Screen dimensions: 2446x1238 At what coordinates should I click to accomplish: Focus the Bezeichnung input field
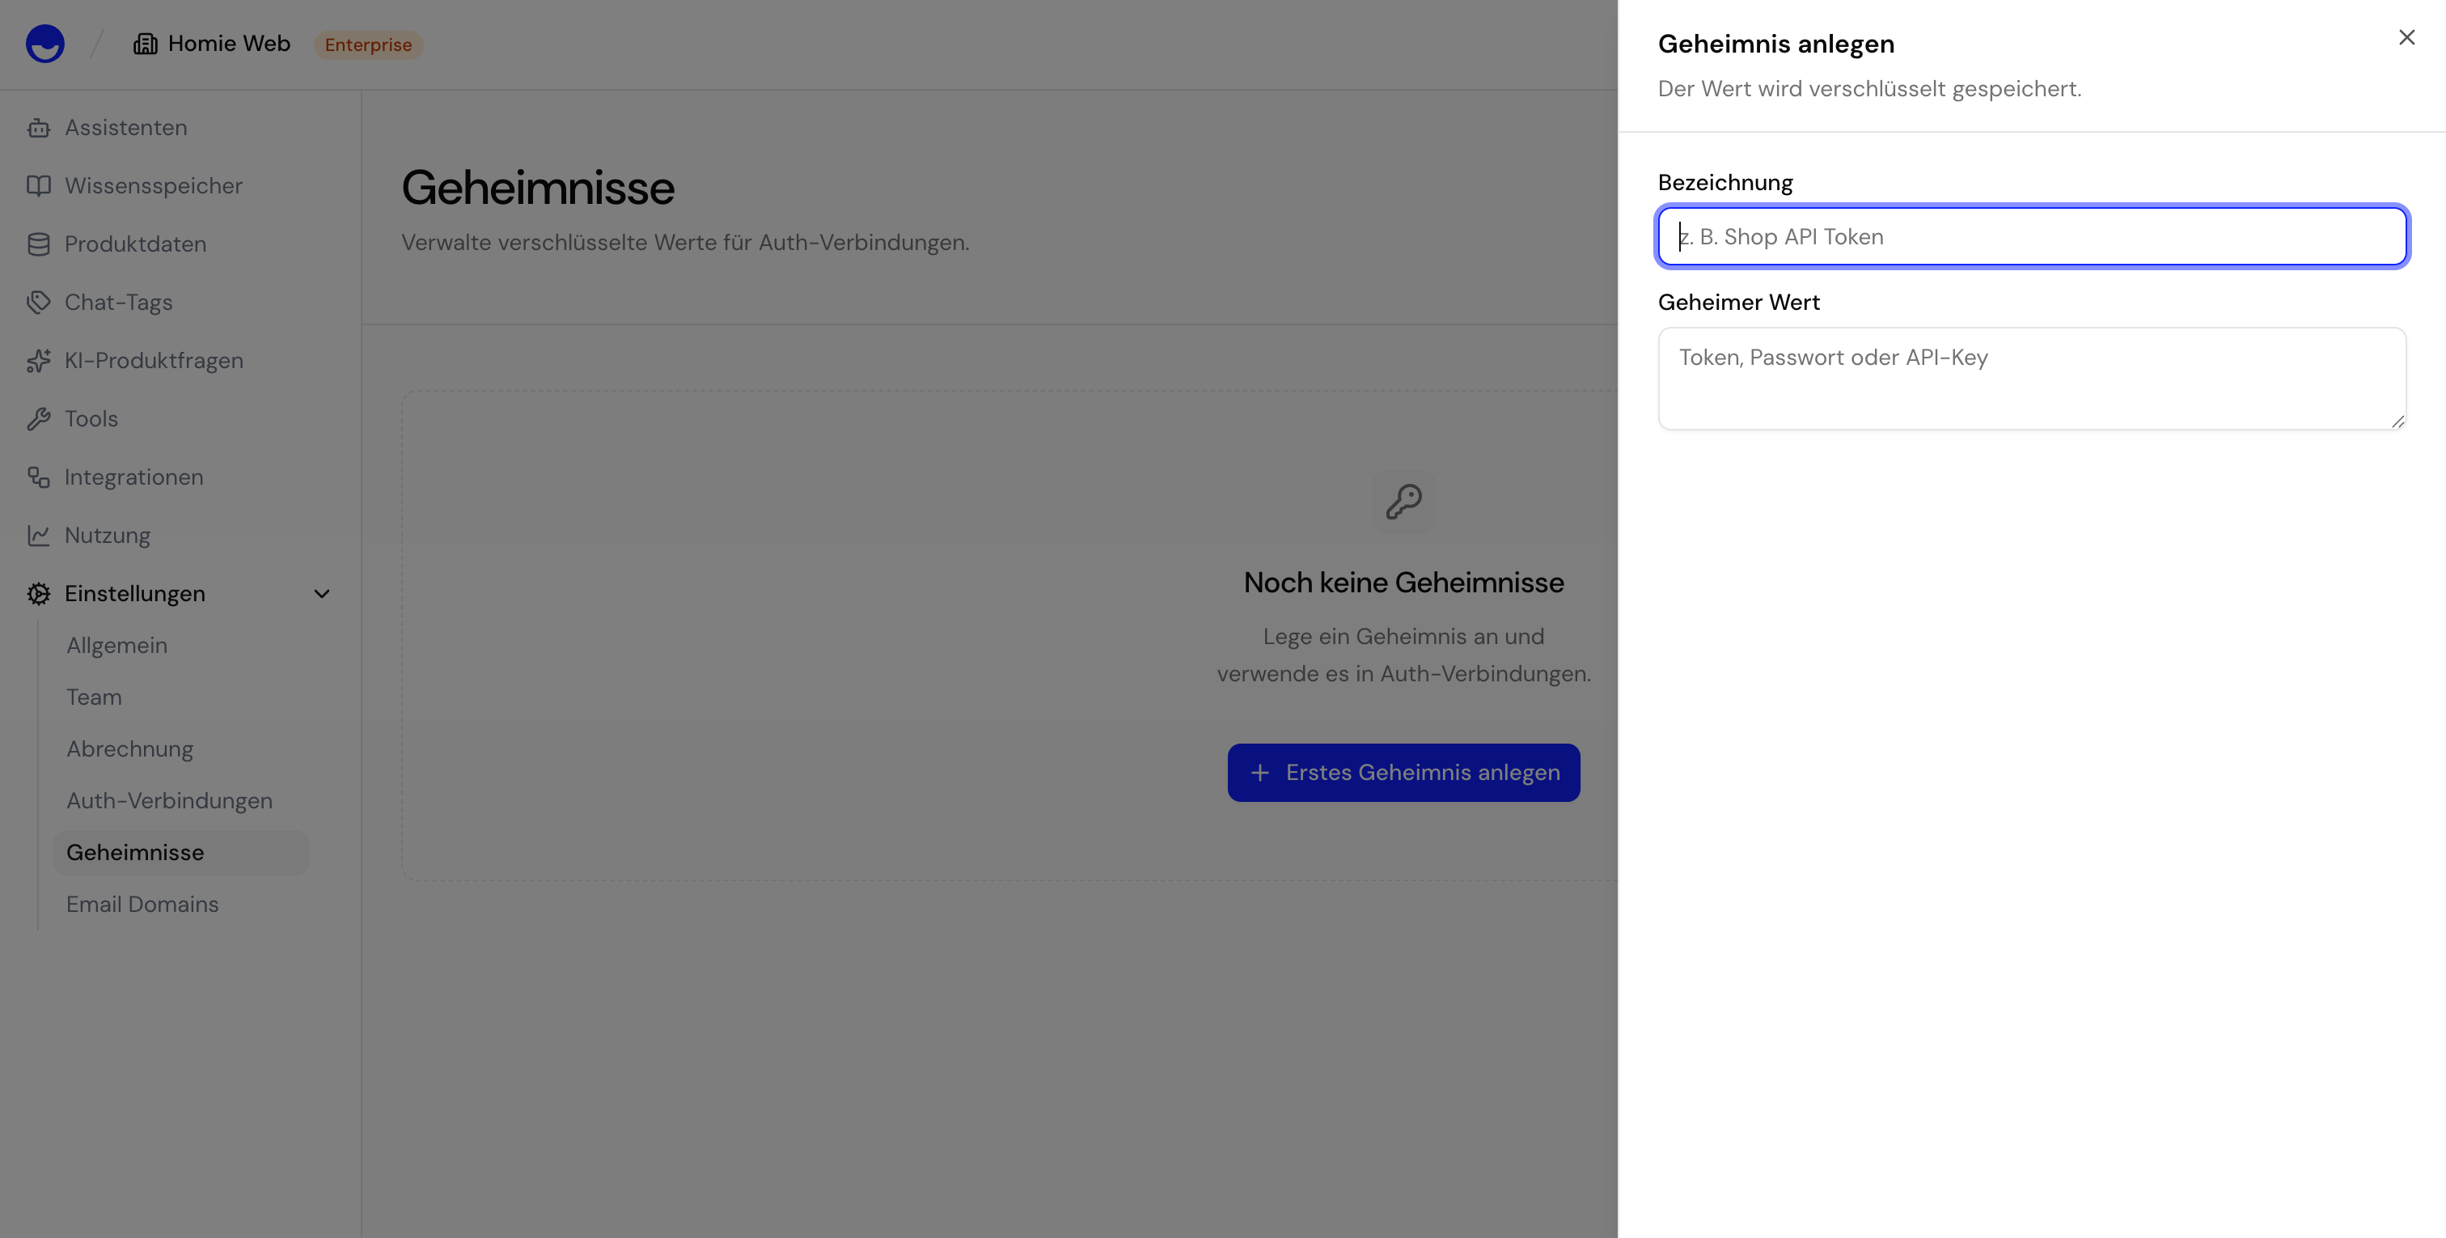(2032, 236)
